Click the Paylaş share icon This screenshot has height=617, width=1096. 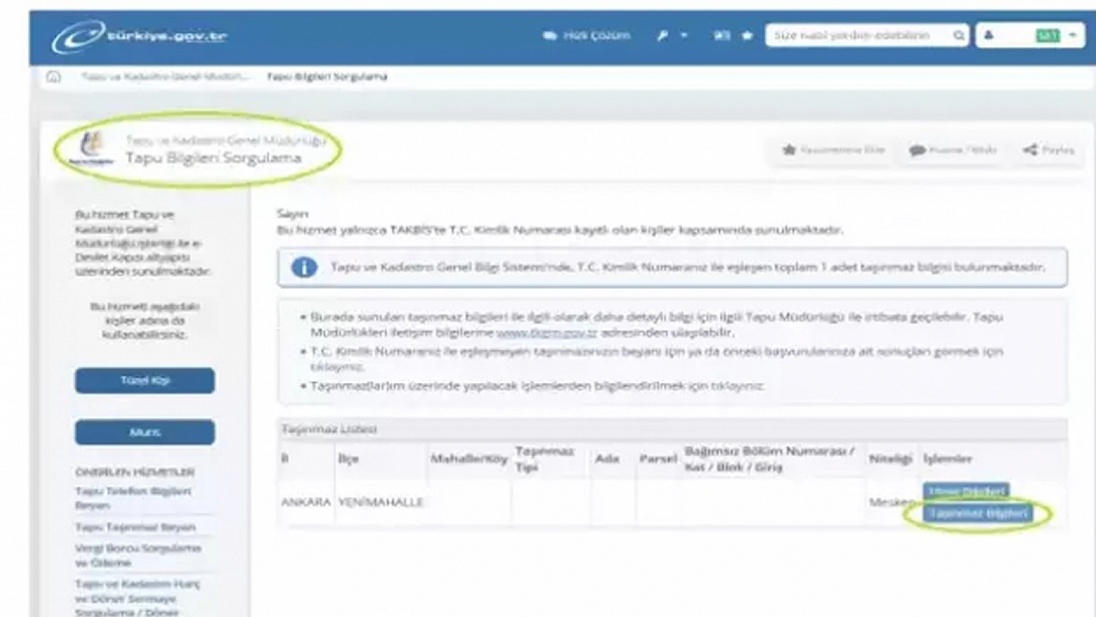click(1030, 150)
